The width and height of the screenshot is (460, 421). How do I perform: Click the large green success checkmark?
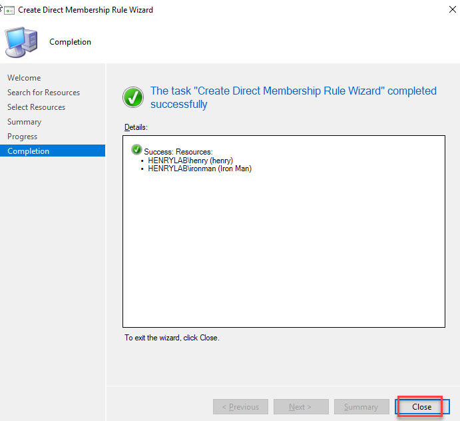[134, 97]
